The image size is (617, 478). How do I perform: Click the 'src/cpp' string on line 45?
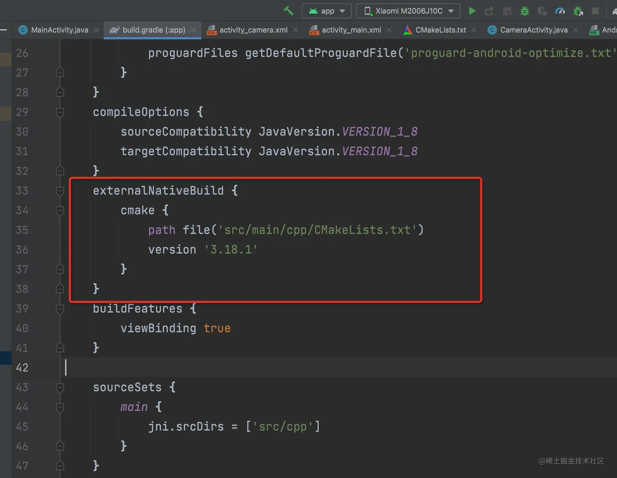pyautogui.click(x=283, y=427)
